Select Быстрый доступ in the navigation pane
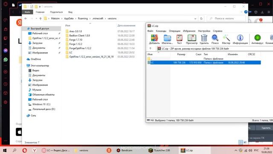This screenshot has width=273, height=154. point(40,29)
